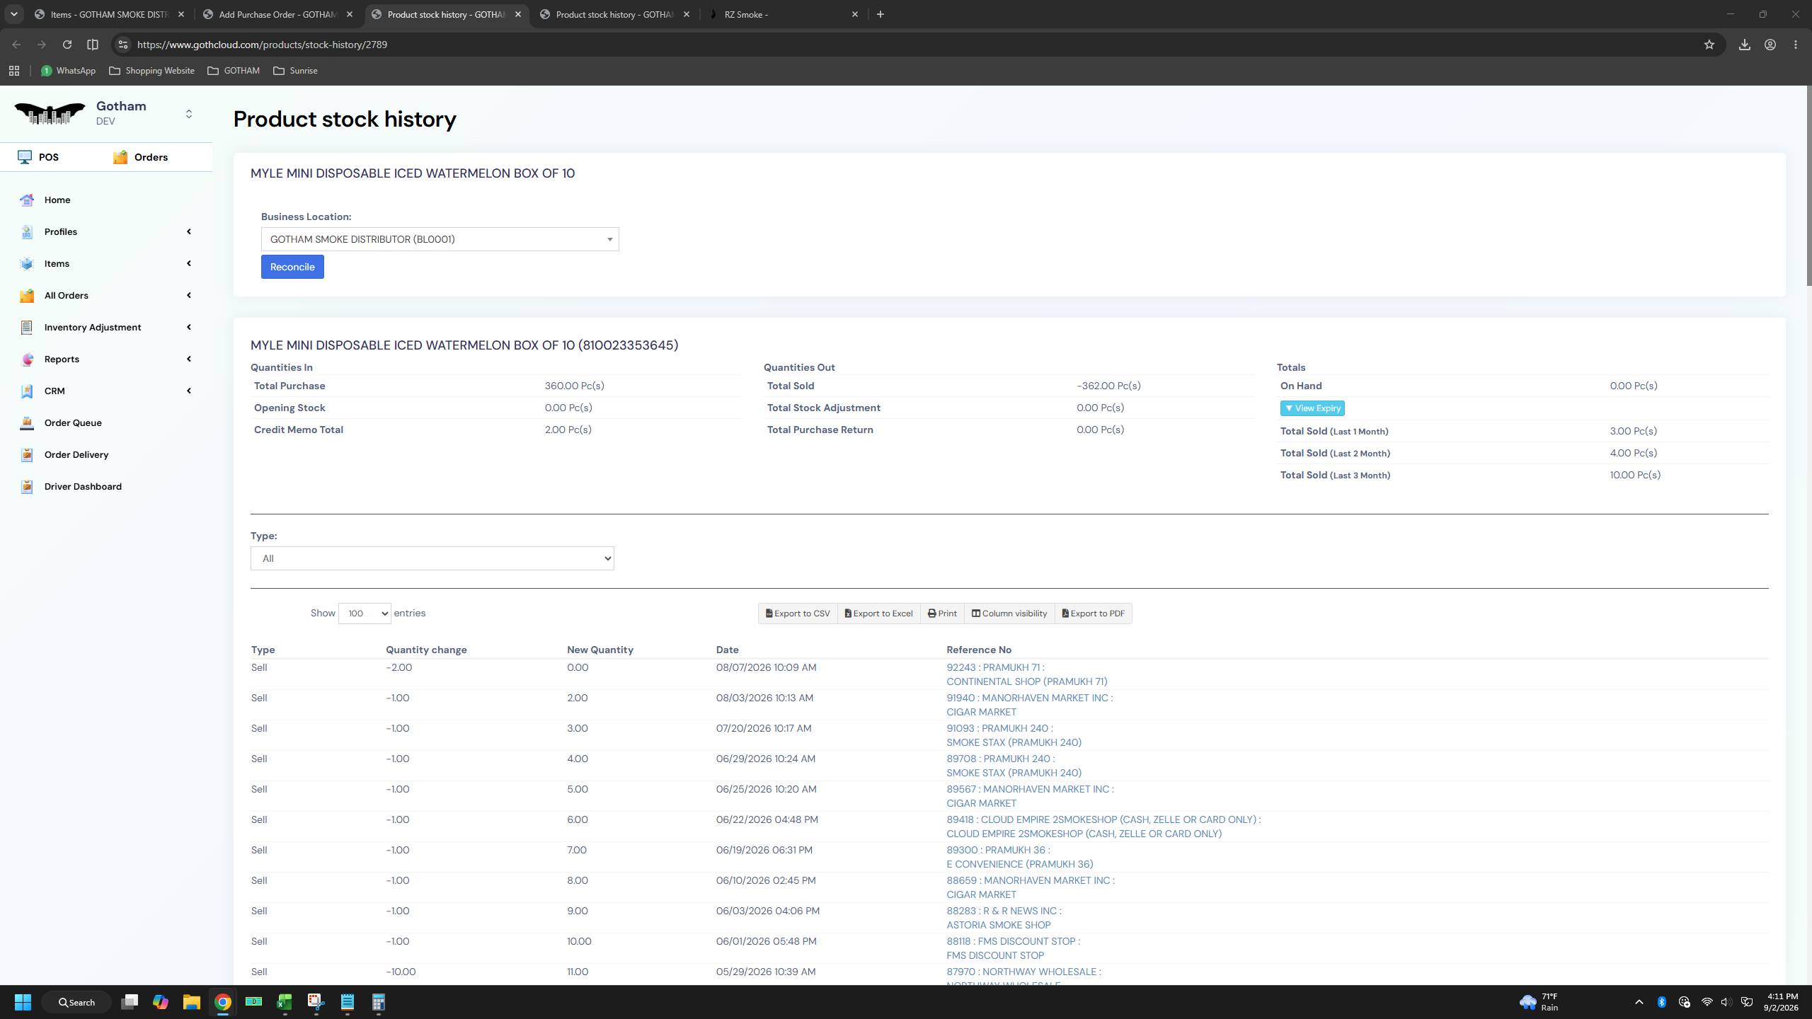Expand the Reports sidebar menu

tap(106, 359)
